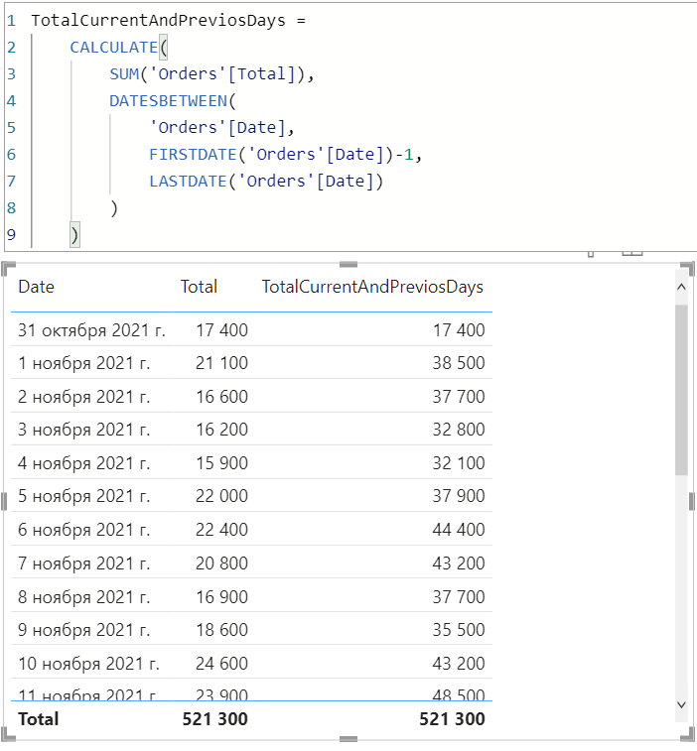Select the 5 ноября 2021 г. date cell

[x=83, y=496]
